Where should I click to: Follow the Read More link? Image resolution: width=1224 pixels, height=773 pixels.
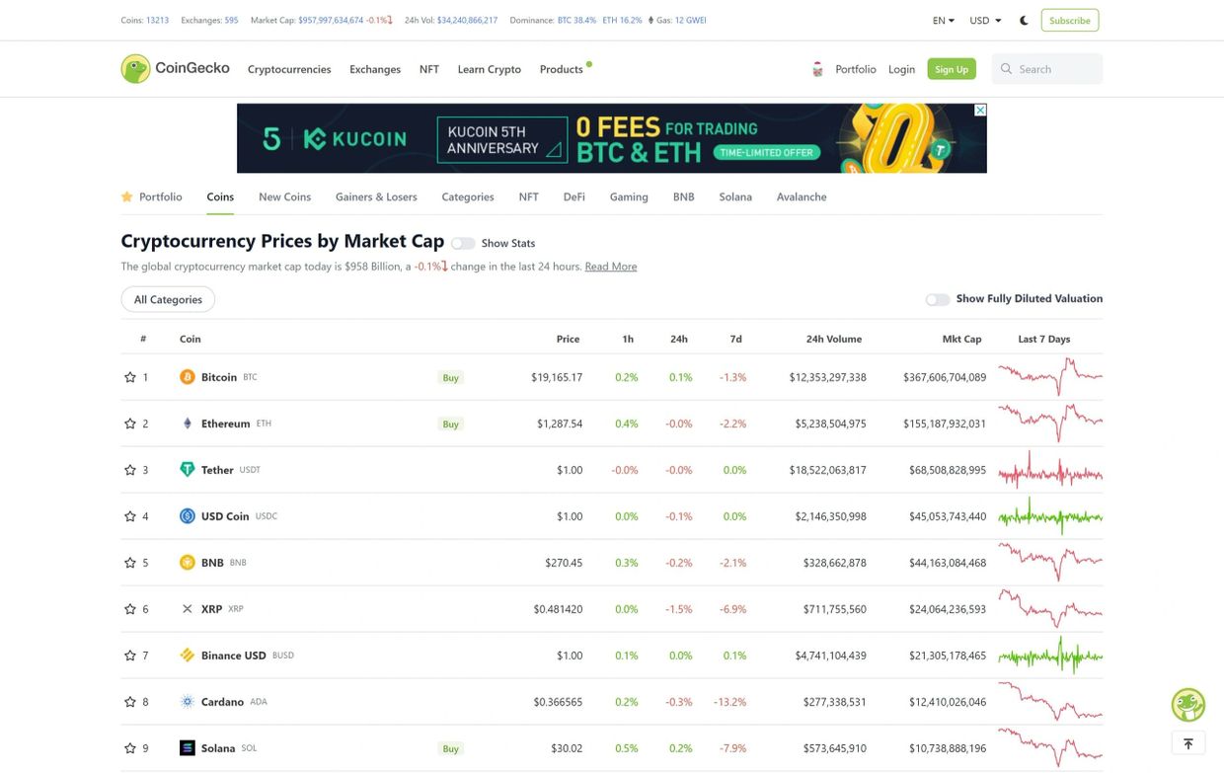[x=611, y=267]
